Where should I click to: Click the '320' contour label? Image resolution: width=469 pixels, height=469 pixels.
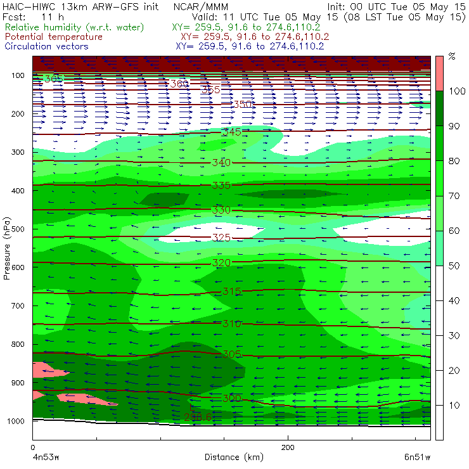221,263
